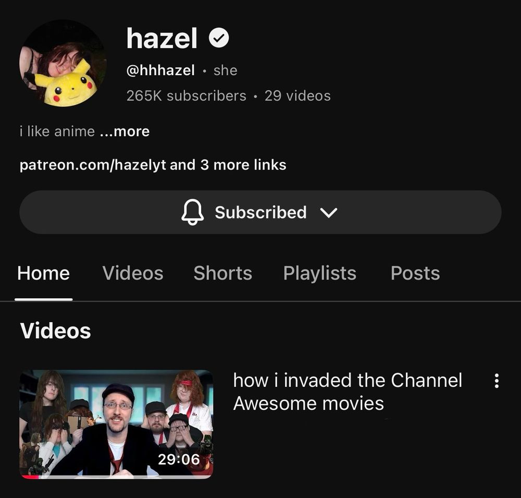Play the Channel Awesome movies video thumbnail
Image resolution: width=521 pixels, height=498 pixels.
116,424
